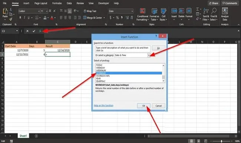Click the Increase Font Size icon

(50, 11)
